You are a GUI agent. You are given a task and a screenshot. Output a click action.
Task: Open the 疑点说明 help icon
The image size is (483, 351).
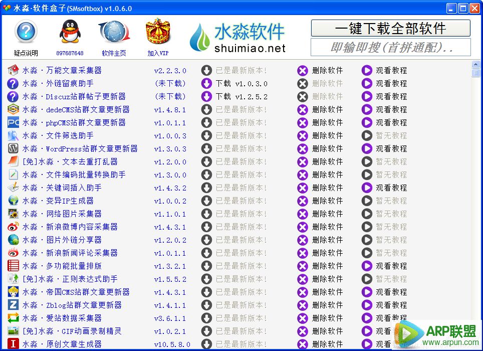coord(26,31)
